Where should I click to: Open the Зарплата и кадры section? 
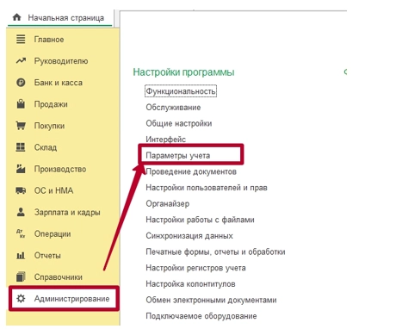[x=67, y=213]
